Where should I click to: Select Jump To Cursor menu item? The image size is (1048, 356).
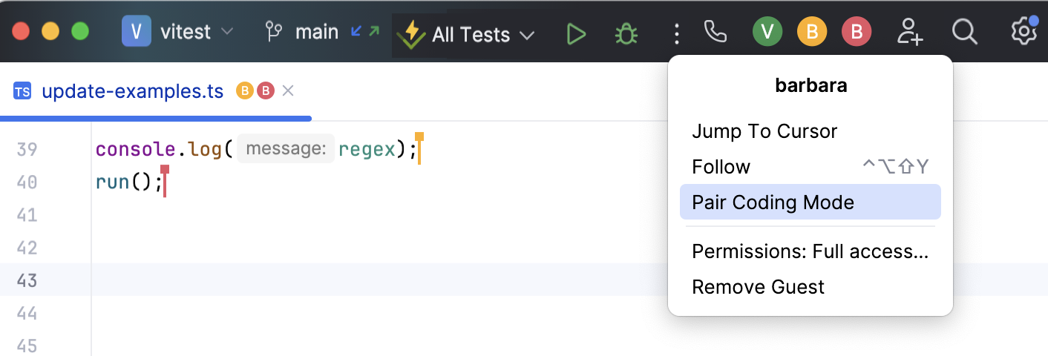coord(764,131)
